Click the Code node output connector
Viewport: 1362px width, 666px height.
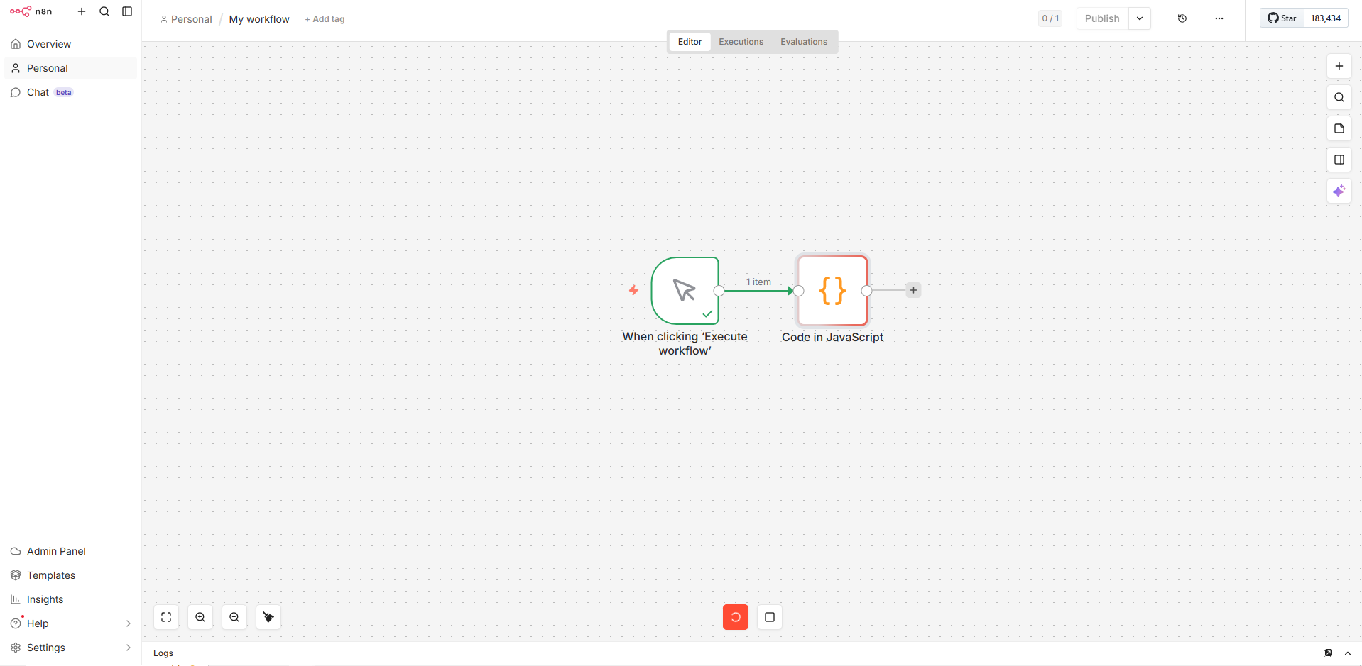[867, 291]
